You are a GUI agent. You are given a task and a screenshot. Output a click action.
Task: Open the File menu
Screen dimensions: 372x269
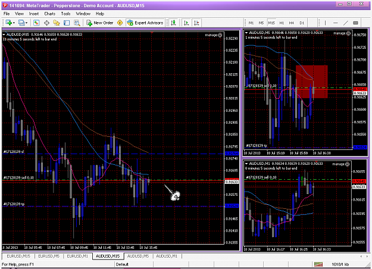[7, 14]
